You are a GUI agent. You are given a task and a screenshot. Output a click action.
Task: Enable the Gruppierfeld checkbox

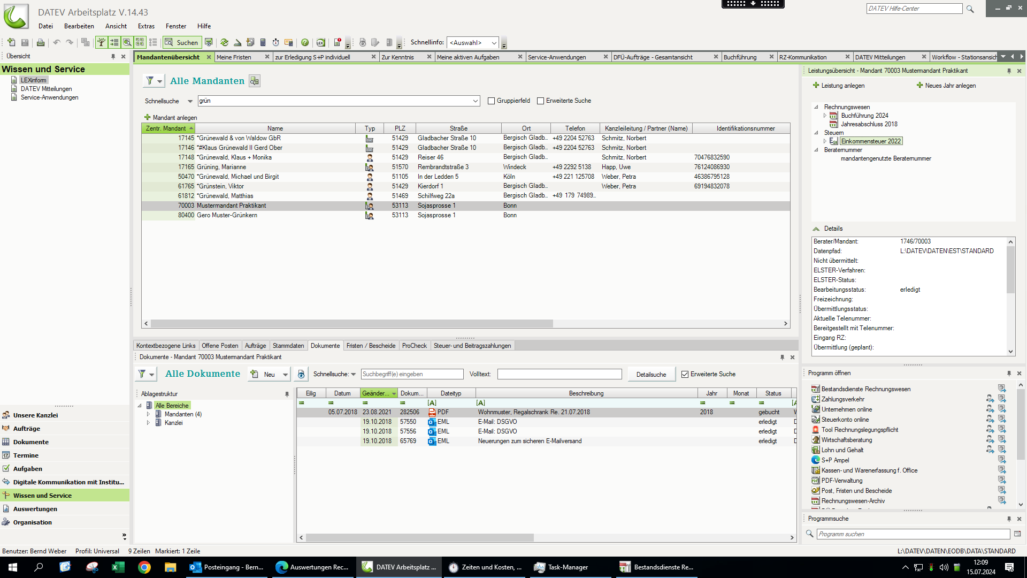pos(491,101)
